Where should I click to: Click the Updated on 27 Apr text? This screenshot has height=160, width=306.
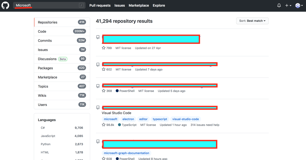pyautogui.click(x=148, y=48)
